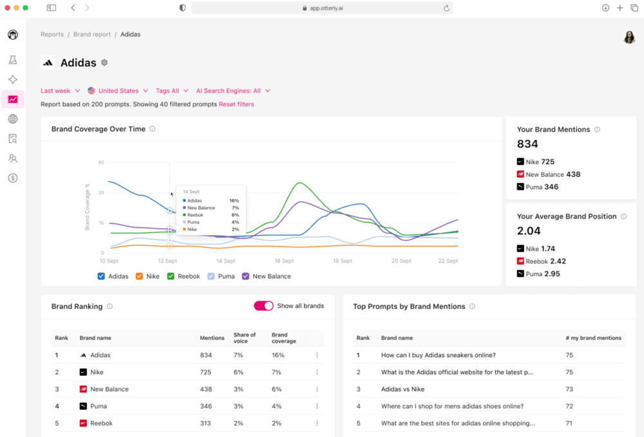The image size is (644, 437).
Task: Click the browser address bar
Action: coord(322,8)
